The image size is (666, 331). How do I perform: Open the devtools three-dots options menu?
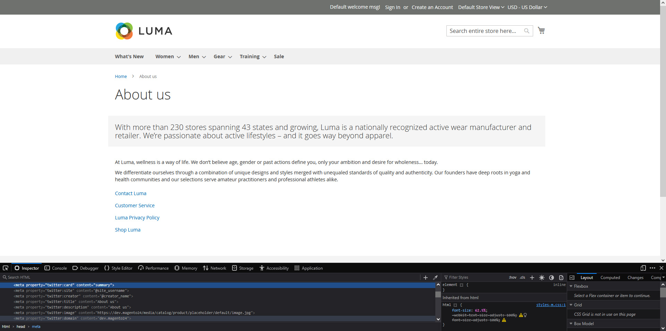tap(652, 268)
